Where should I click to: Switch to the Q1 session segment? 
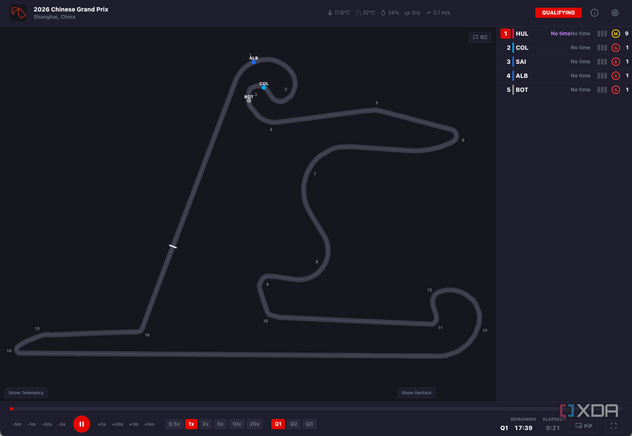tap(278, 424)
